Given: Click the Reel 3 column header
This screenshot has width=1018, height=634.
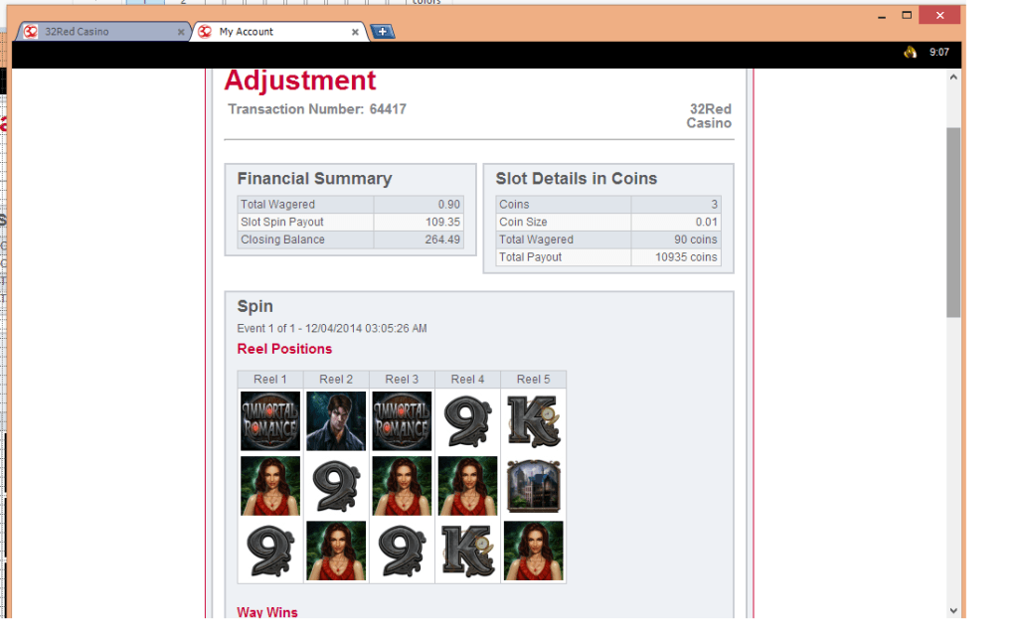Looking at the screenshot, I should pos(402,379).
